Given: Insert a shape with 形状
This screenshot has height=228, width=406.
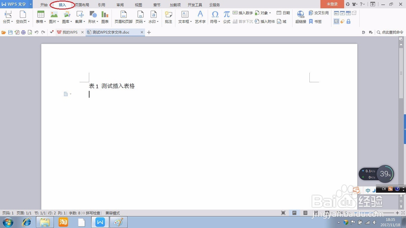Looking at the screenshot, I should coord(93,17).
